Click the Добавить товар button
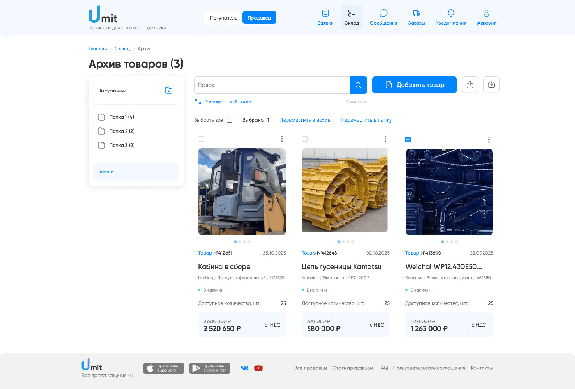Screen dimensions: 575x389 coord(414,85)
